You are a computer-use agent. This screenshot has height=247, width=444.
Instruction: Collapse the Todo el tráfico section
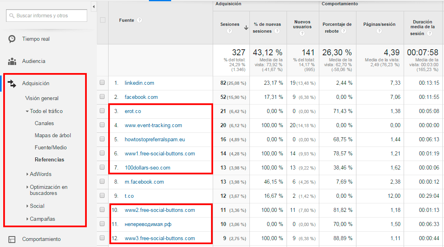point(27,111)
